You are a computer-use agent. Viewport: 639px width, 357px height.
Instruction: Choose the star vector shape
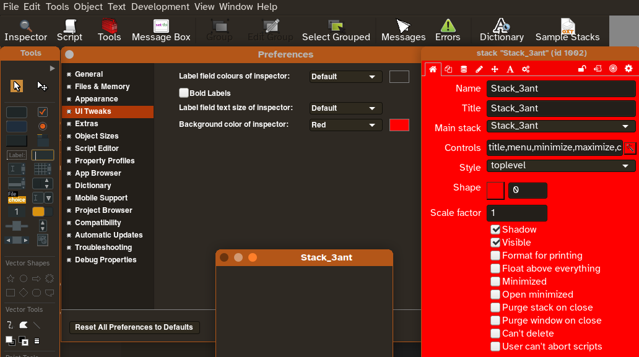(x=11, y=278)
